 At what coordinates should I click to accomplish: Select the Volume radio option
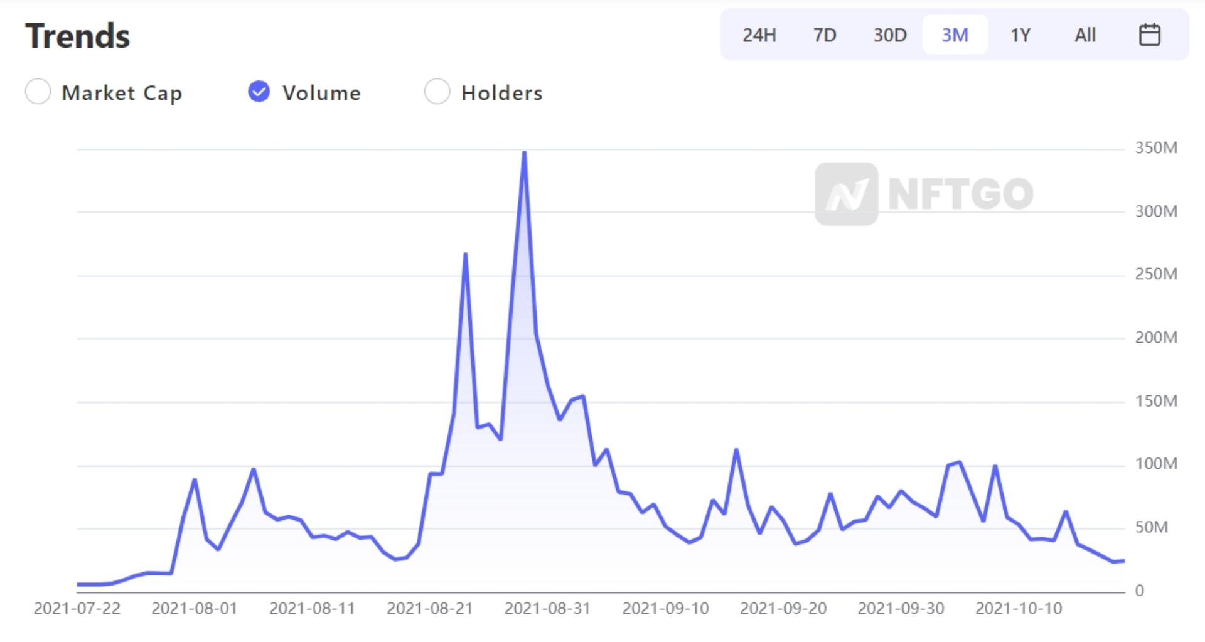[259, 92]
